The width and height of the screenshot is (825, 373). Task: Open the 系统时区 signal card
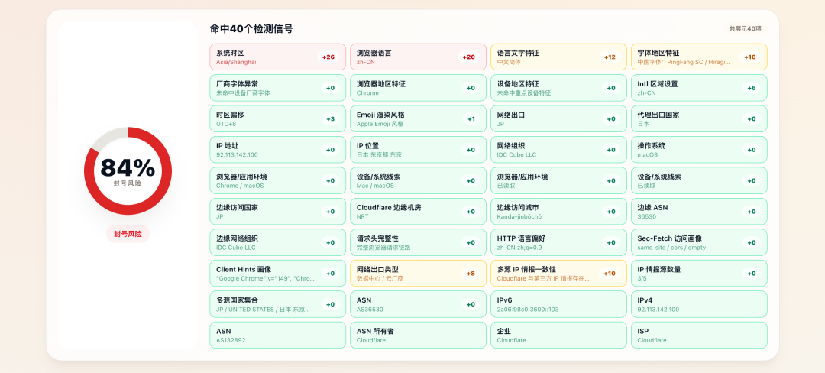[x=278, y=57]
